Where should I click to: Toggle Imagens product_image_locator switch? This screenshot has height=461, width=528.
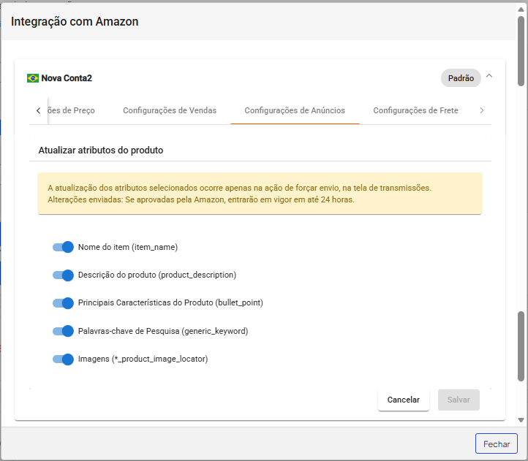pos(63,359)
